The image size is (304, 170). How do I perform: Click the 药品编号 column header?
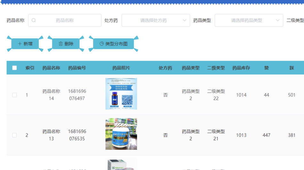77,68
